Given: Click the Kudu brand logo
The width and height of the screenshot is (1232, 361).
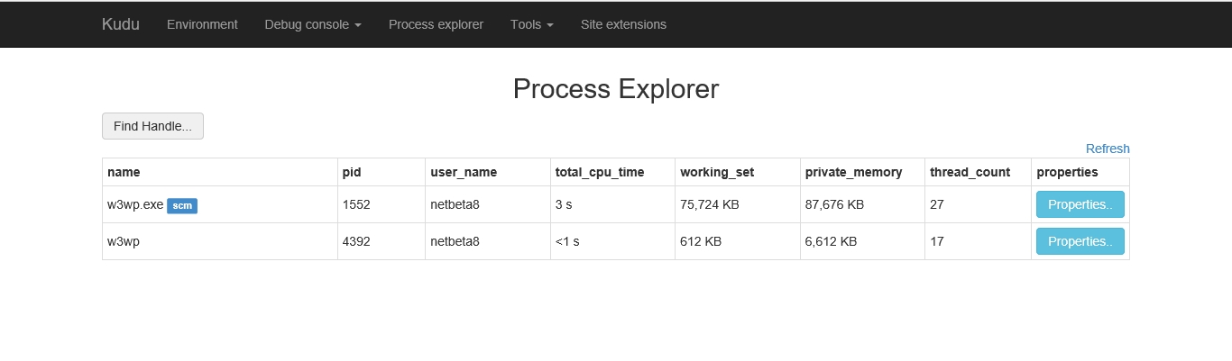Looking at the screenshot, I should pos(120,24).
